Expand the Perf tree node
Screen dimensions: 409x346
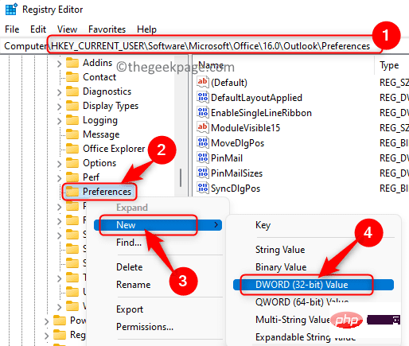click(60, 177)
